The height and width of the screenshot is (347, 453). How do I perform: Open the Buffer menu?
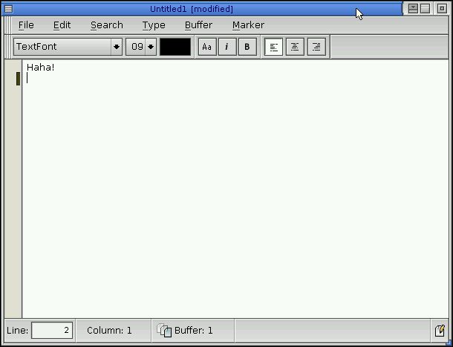pos(198,25)
